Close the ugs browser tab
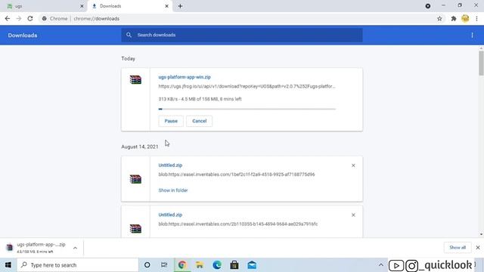The width and height of the screenshot is (484, 272). click(82, 6)
